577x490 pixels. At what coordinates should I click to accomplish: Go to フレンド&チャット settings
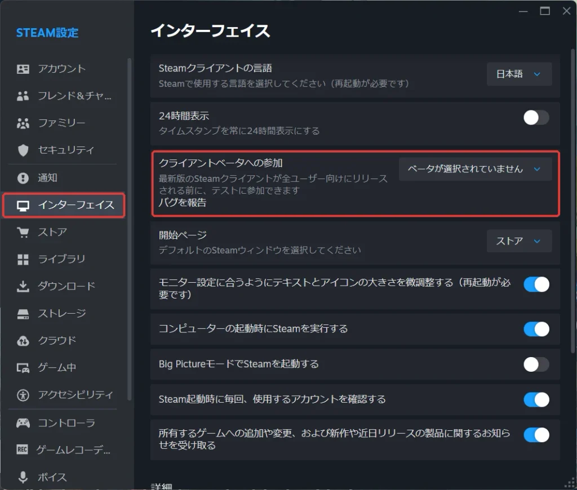point(64,96)
